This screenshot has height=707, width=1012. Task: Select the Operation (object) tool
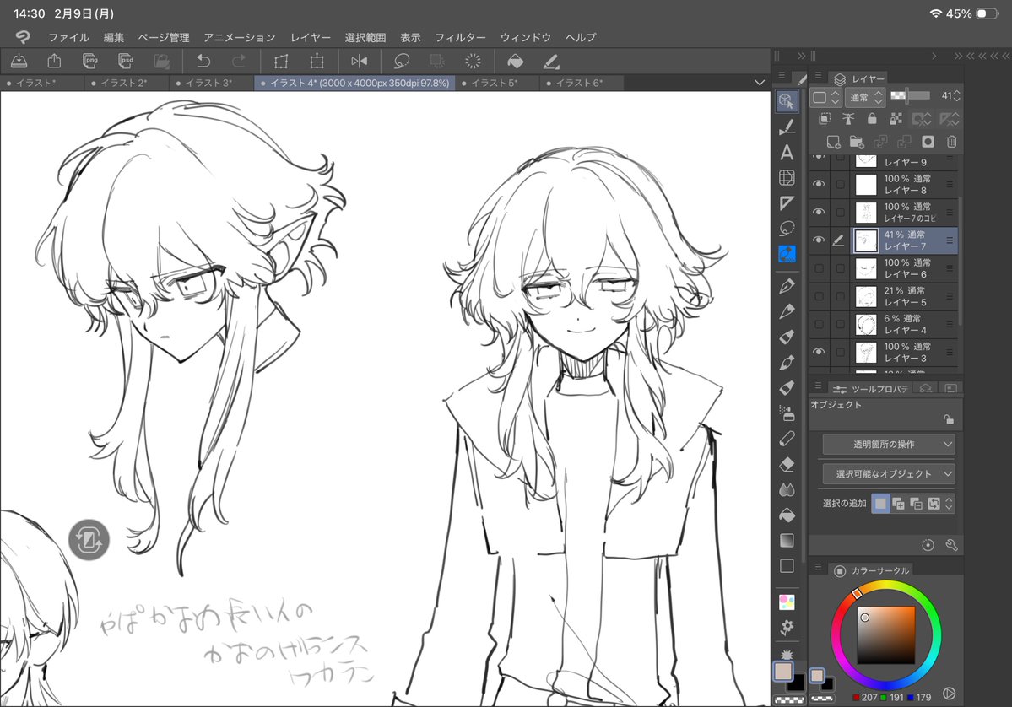coord(787,101)
